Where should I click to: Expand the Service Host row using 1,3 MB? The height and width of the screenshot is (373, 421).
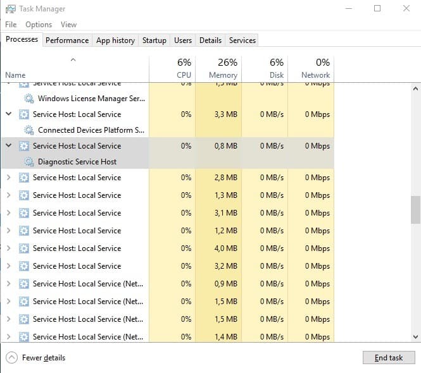(9, 195)
